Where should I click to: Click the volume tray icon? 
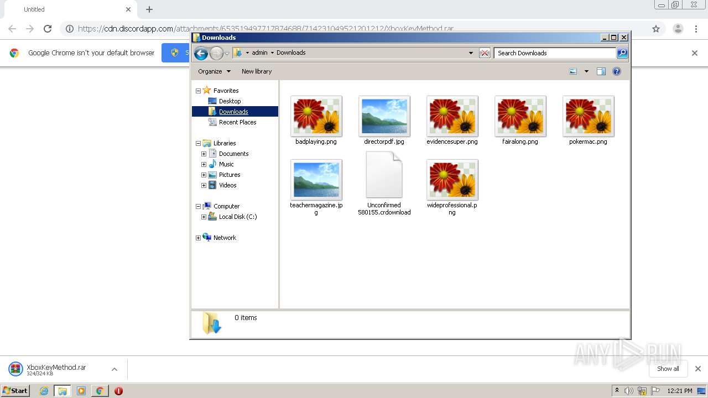point(629,391)
